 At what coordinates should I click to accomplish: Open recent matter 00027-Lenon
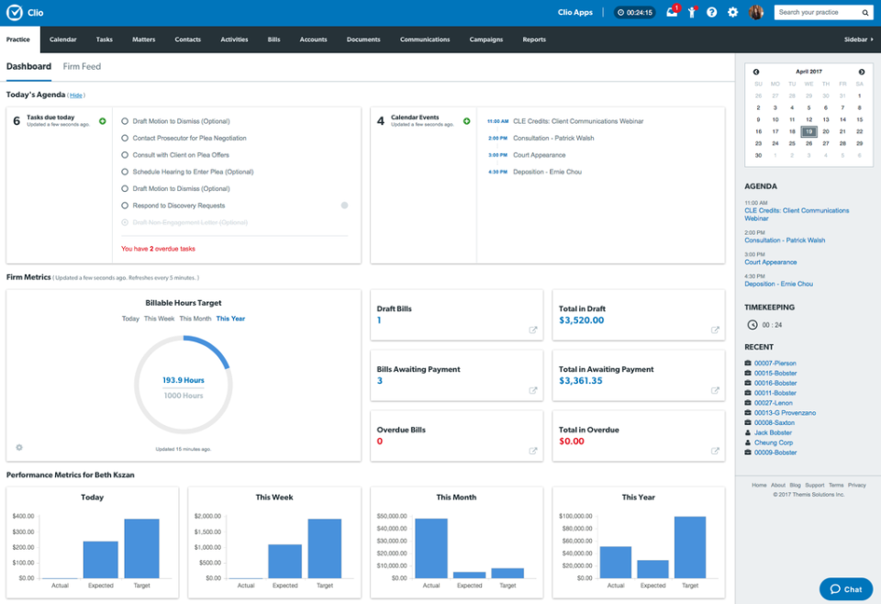(774, 403)
